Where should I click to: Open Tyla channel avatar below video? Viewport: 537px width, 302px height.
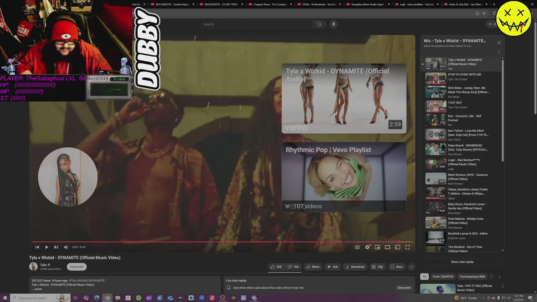34,267
